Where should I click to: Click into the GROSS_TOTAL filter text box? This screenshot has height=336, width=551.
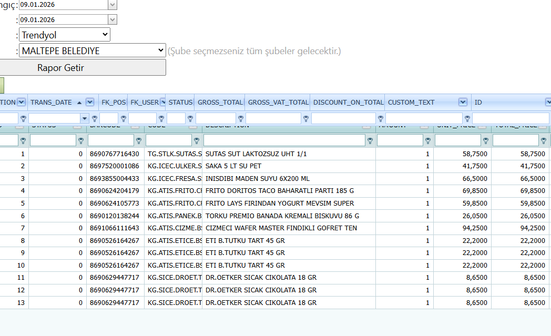(216, 118)
